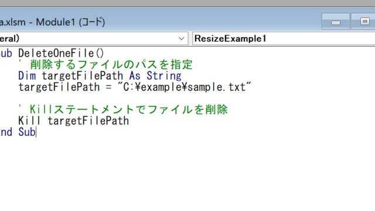
Task: Click the Kill targetFilePath statement
Action: coord(74,121)
